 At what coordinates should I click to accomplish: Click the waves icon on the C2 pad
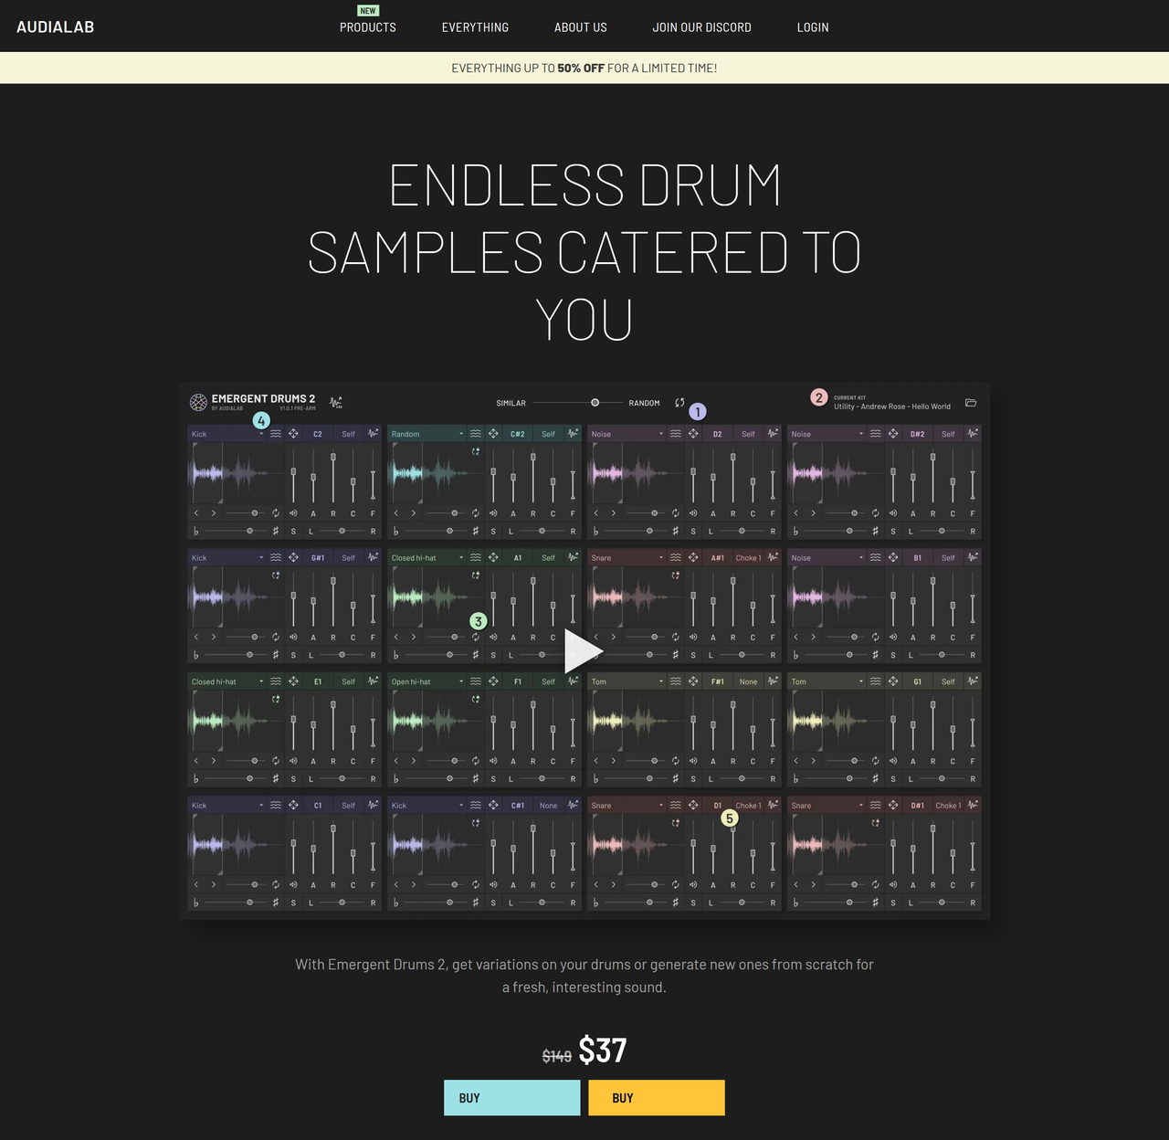(x=276, y=434)
